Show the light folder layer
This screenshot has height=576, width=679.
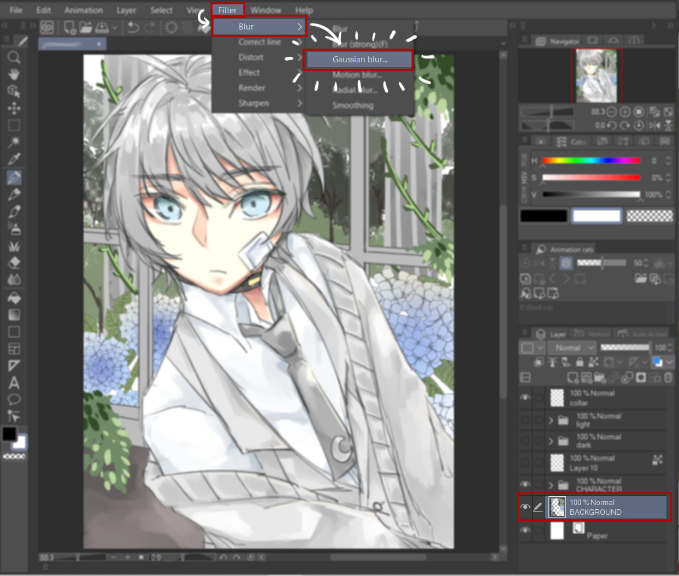coord(525,420)
